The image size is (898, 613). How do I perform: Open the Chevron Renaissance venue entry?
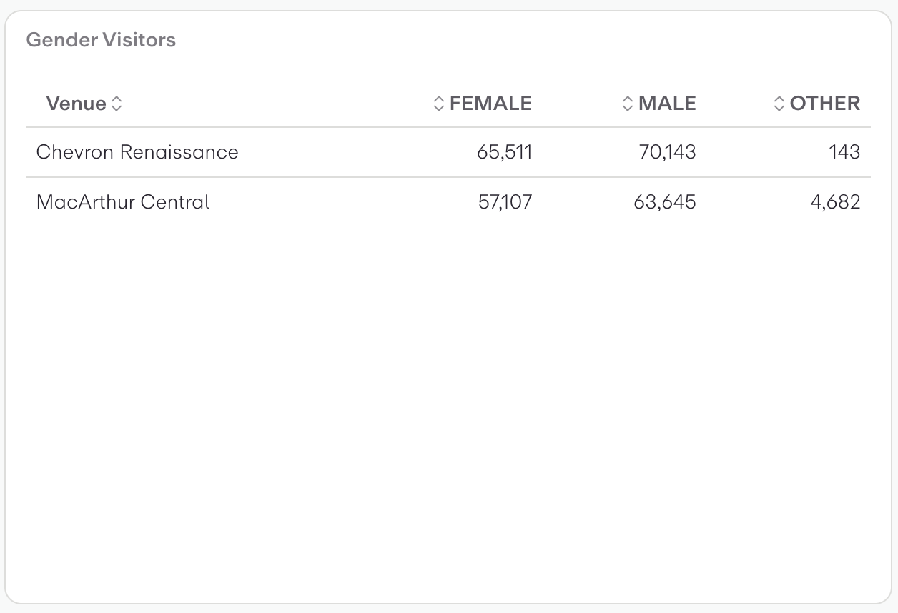point(137,152)
